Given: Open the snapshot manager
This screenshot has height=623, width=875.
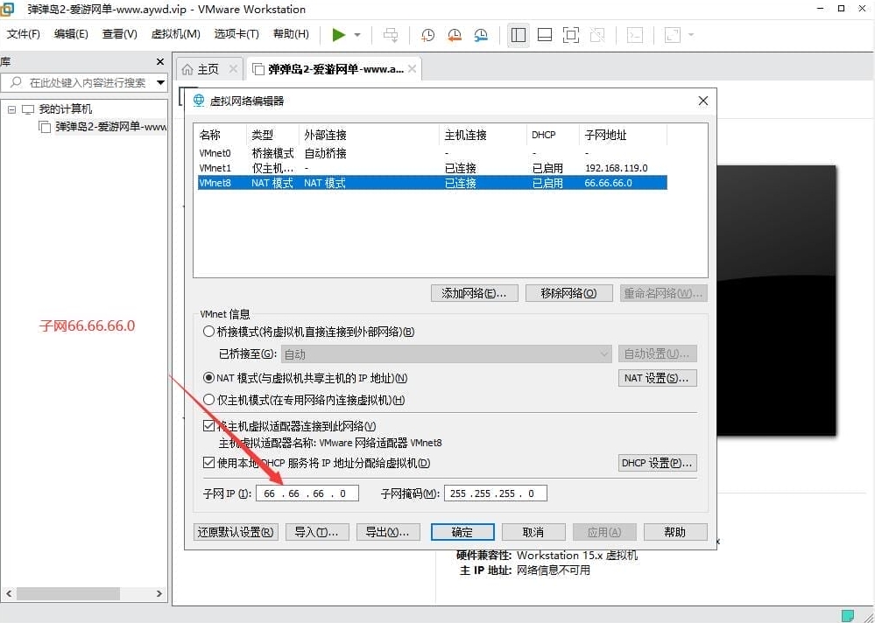Looking at the screenshot, I should [481, 34].
